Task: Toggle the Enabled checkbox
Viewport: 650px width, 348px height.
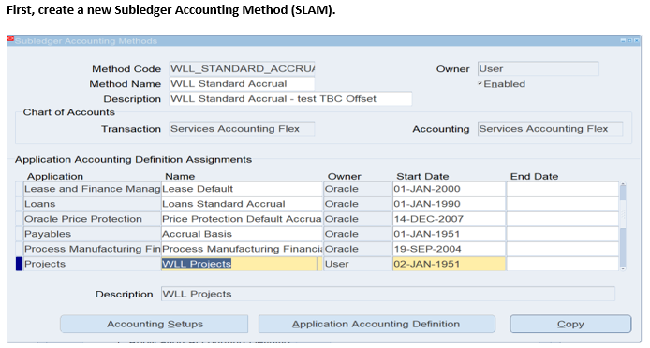Action: 480,84
